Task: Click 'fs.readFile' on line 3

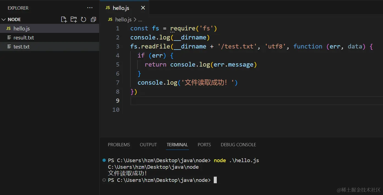Action: coord(150,47)
